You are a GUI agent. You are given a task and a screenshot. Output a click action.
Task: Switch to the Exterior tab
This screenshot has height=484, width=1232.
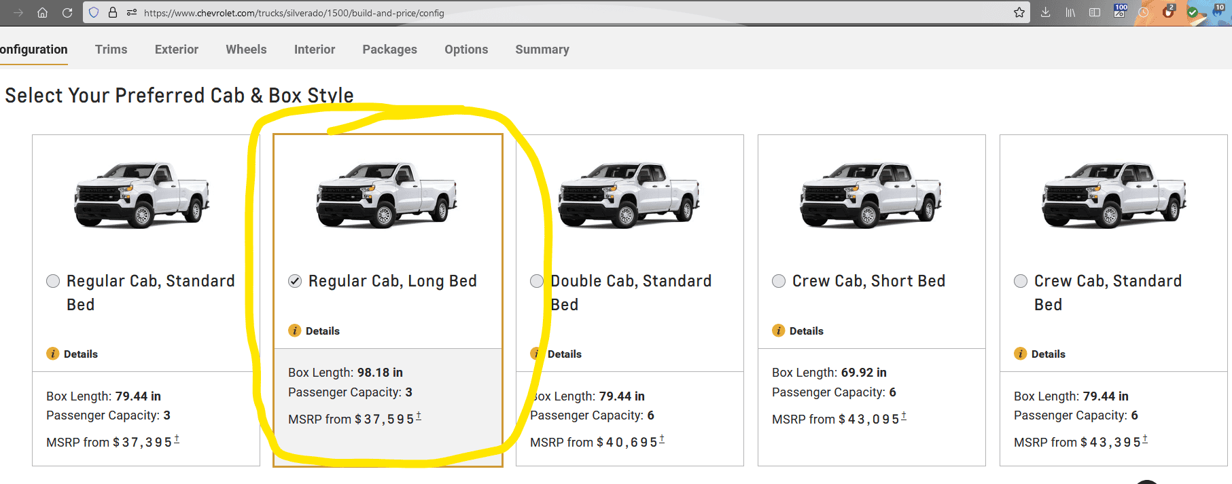click(x=177, y=50)
